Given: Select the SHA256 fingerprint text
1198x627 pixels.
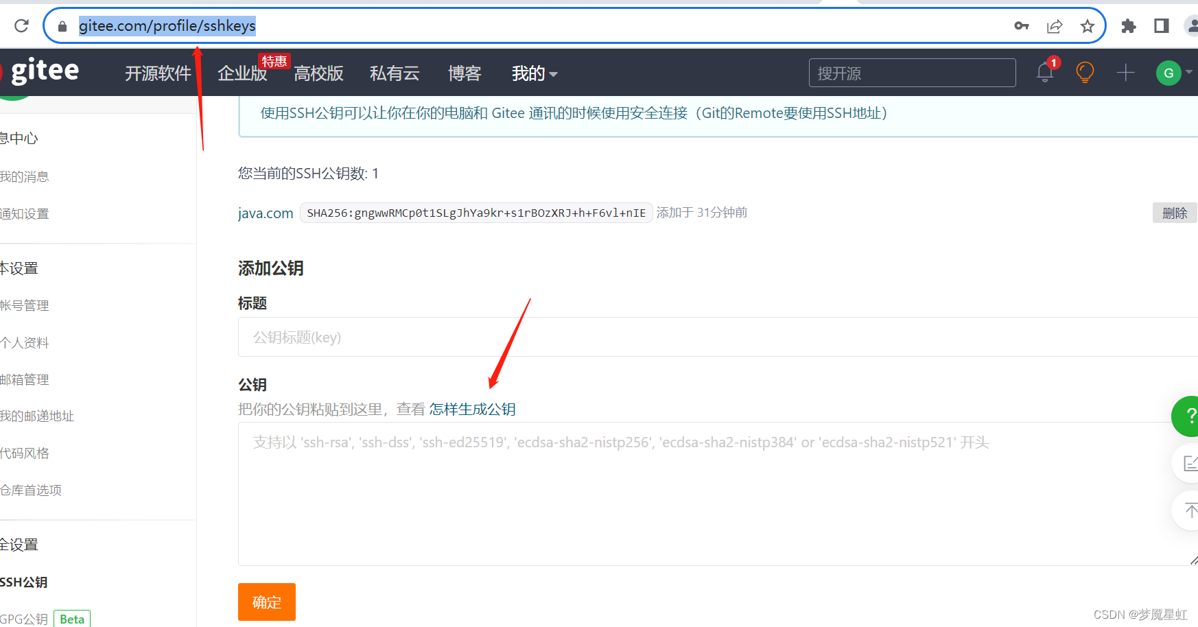Looking at the screenshot, I should [x=476, y=213].
